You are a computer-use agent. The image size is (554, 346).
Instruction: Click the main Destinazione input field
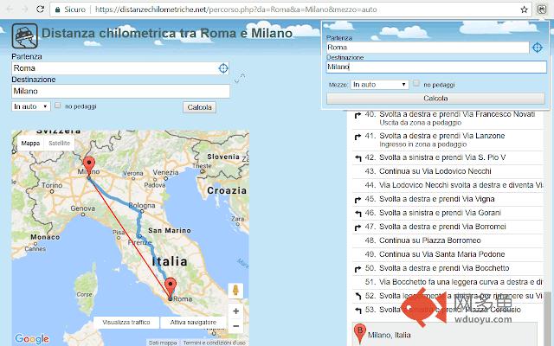click(120, 90)
